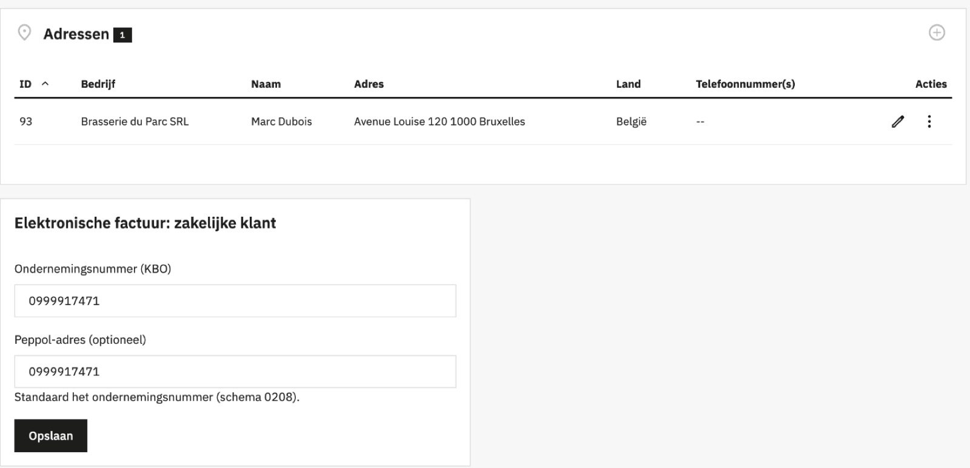Click the address count badge 1

point(122,35)
